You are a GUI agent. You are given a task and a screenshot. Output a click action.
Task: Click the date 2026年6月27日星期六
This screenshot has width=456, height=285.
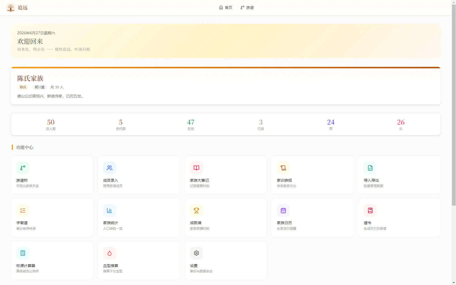36,33
